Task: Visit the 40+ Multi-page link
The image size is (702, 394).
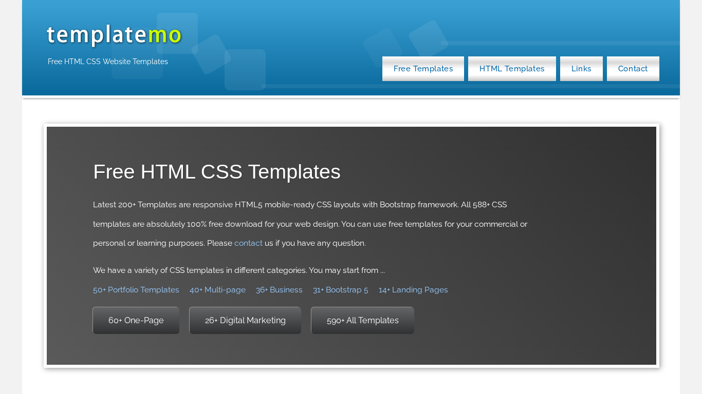Action: point(217,290)
